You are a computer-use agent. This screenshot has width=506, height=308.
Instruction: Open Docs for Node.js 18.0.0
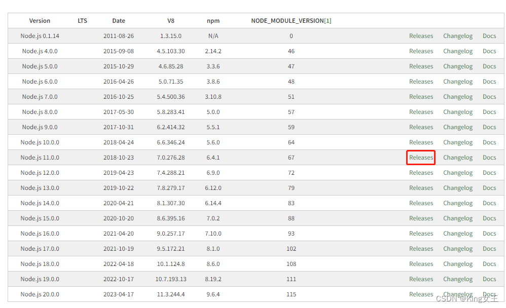[x=489, y=263]
